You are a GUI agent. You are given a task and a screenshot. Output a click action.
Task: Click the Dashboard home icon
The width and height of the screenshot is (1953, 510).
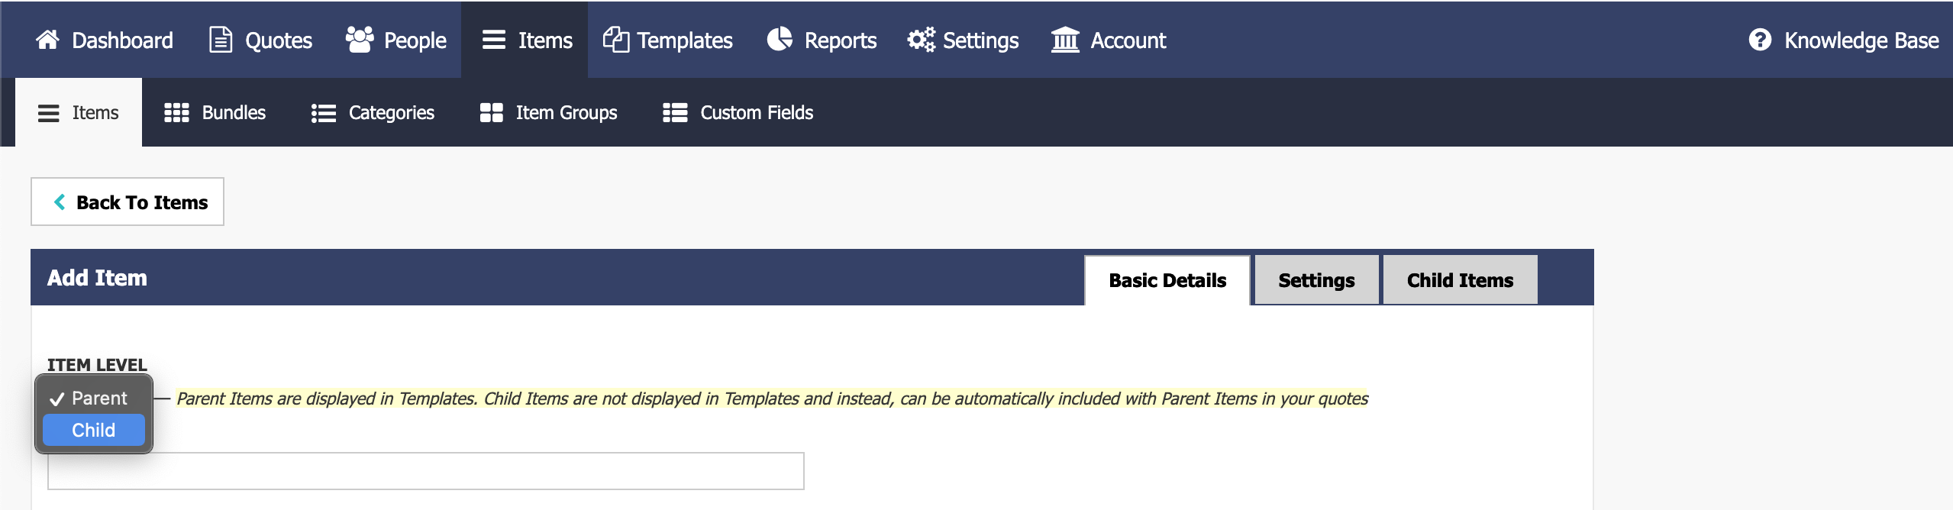[x=47, y=40]
